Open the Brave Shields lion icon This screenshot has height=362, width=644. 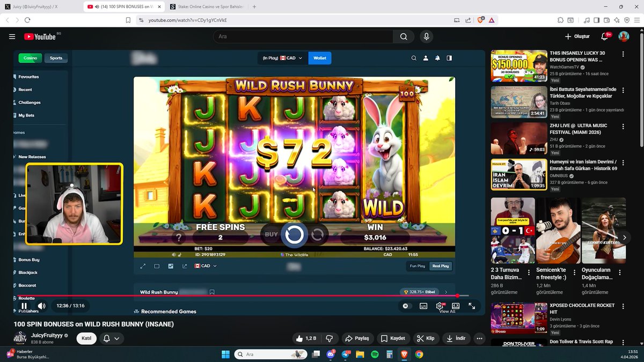pos(480,20)
